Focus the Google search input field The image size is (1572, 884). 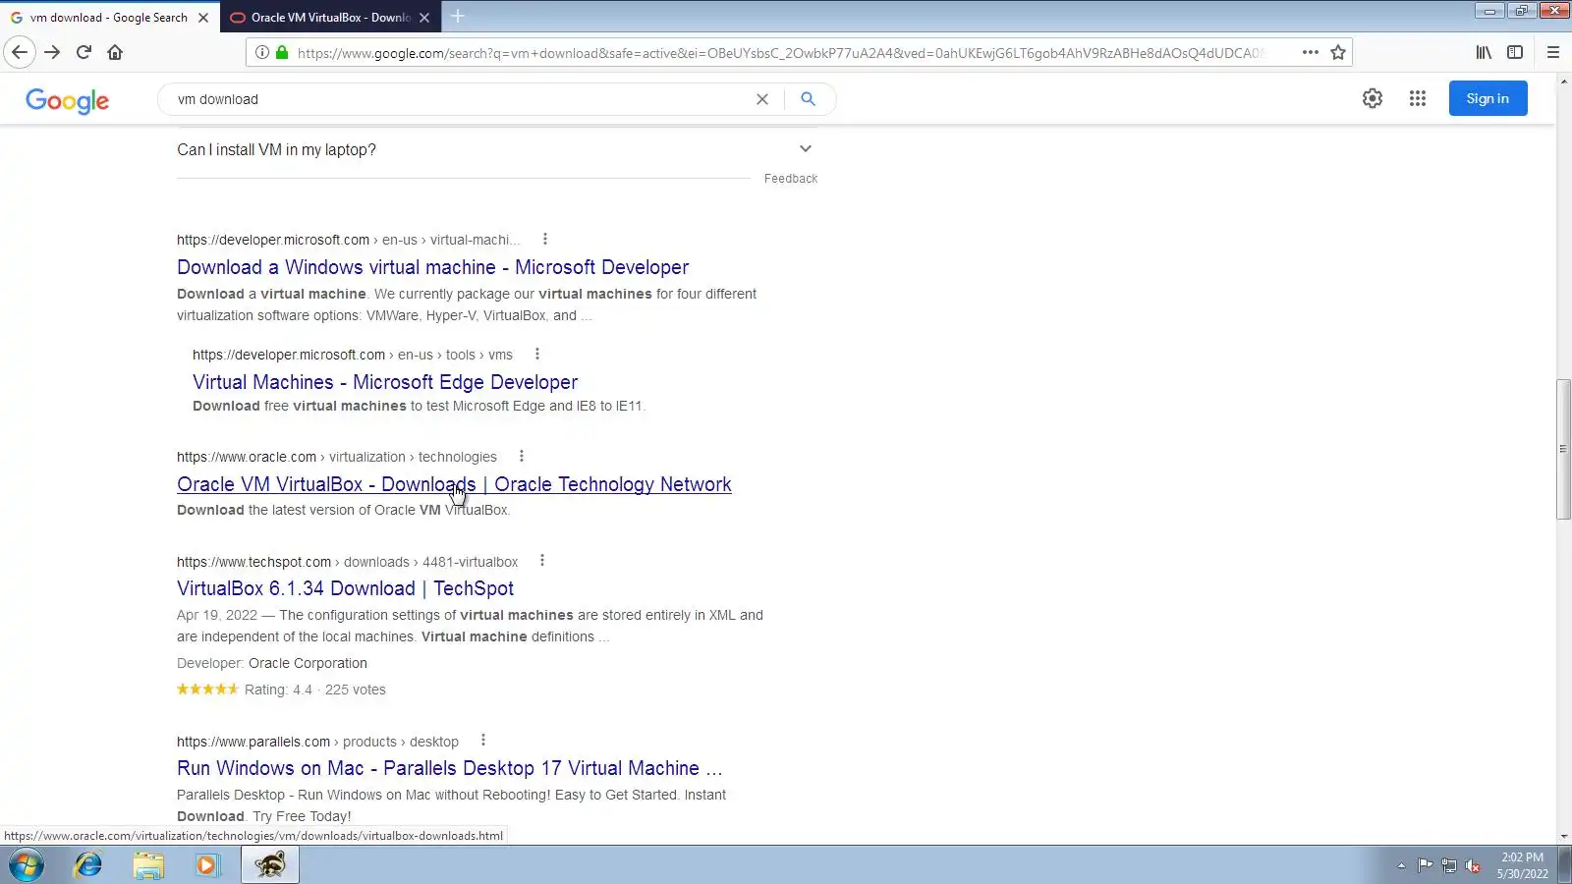[460, 99]
